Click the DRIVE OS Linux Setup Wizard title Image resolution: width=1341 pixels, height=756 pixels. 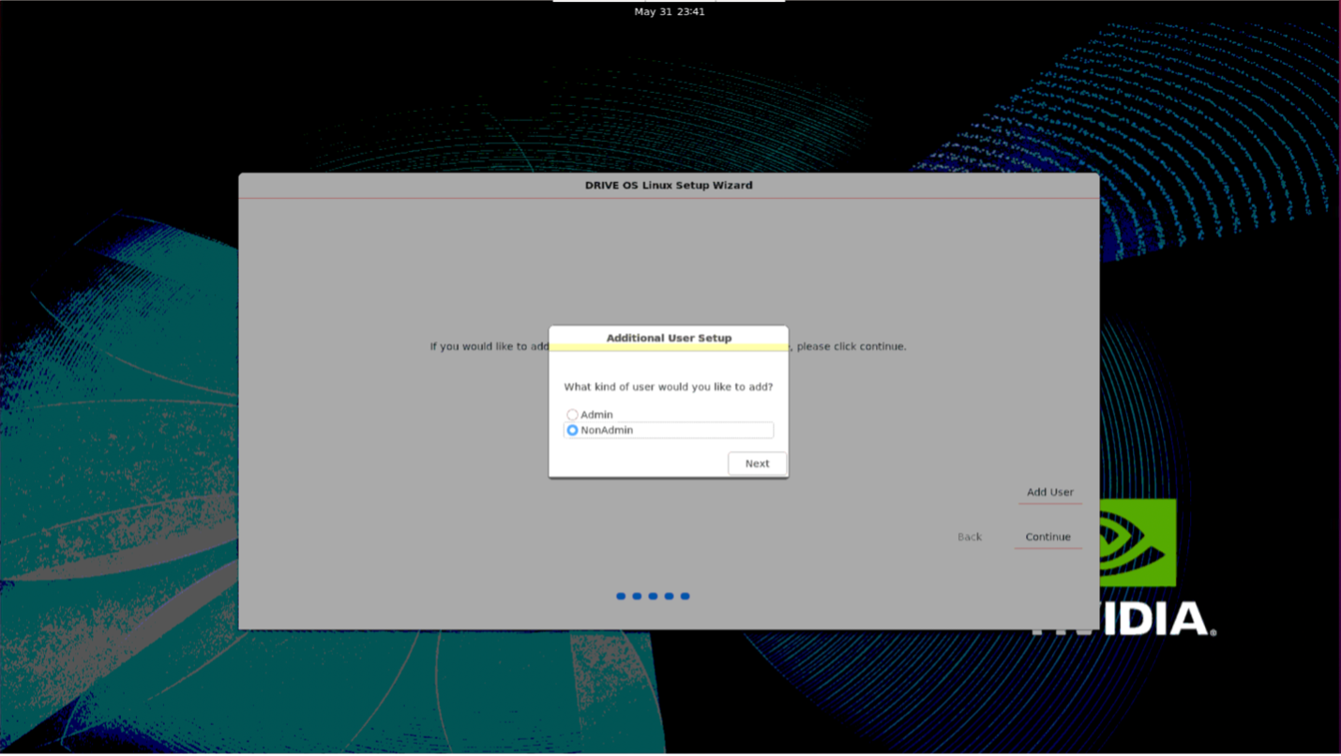click(669, 186)
